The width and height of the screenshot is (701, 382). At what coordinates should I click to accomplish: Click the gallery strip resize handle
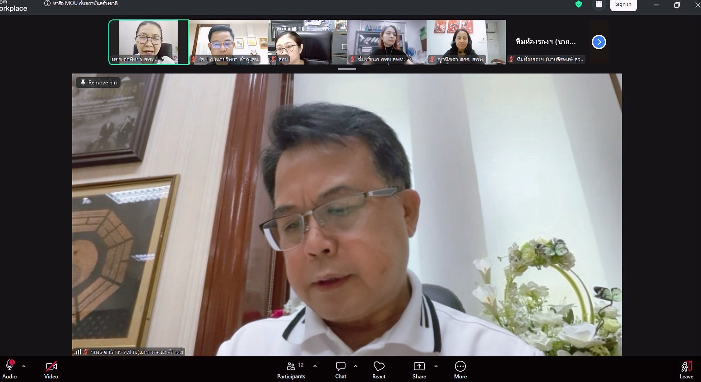347,69
